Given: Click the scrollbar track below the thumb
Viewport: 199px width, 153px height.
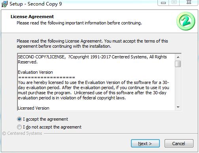Looking at the screenshot, I should tap(178, 86).
